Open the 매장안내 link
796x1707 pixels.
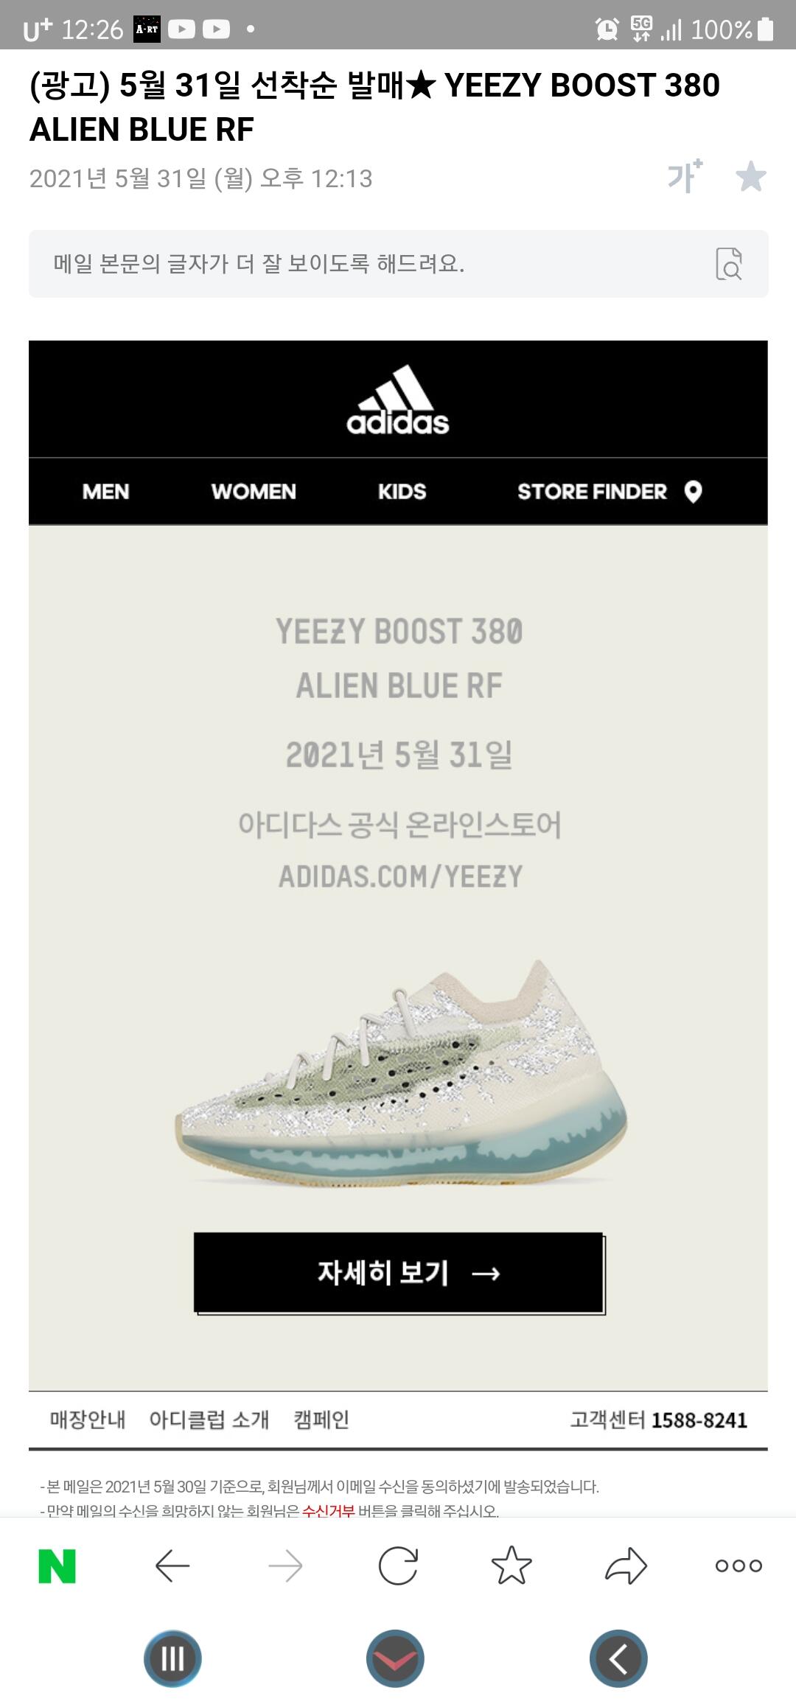88,1420
